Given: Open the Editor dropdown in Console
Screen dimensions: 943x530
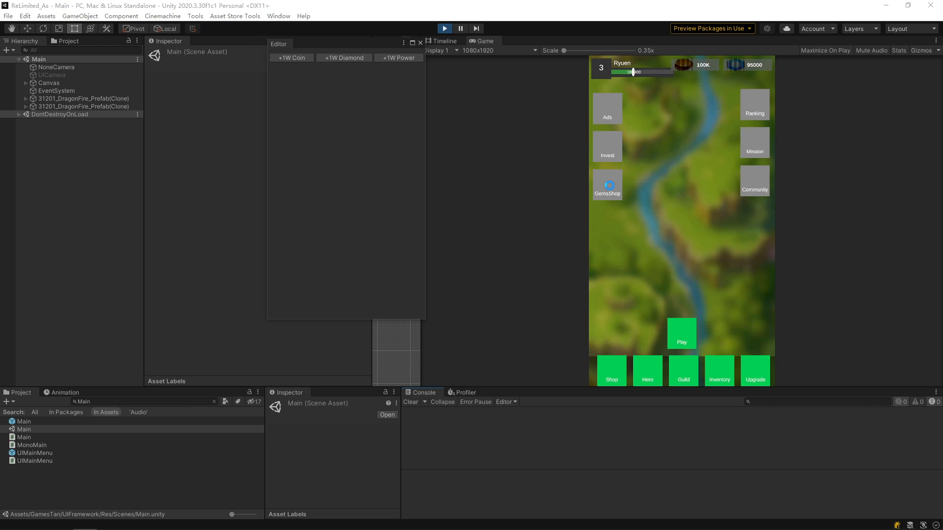Looking at the screenshot, I should pyautogui.click(x=506, y=401).
